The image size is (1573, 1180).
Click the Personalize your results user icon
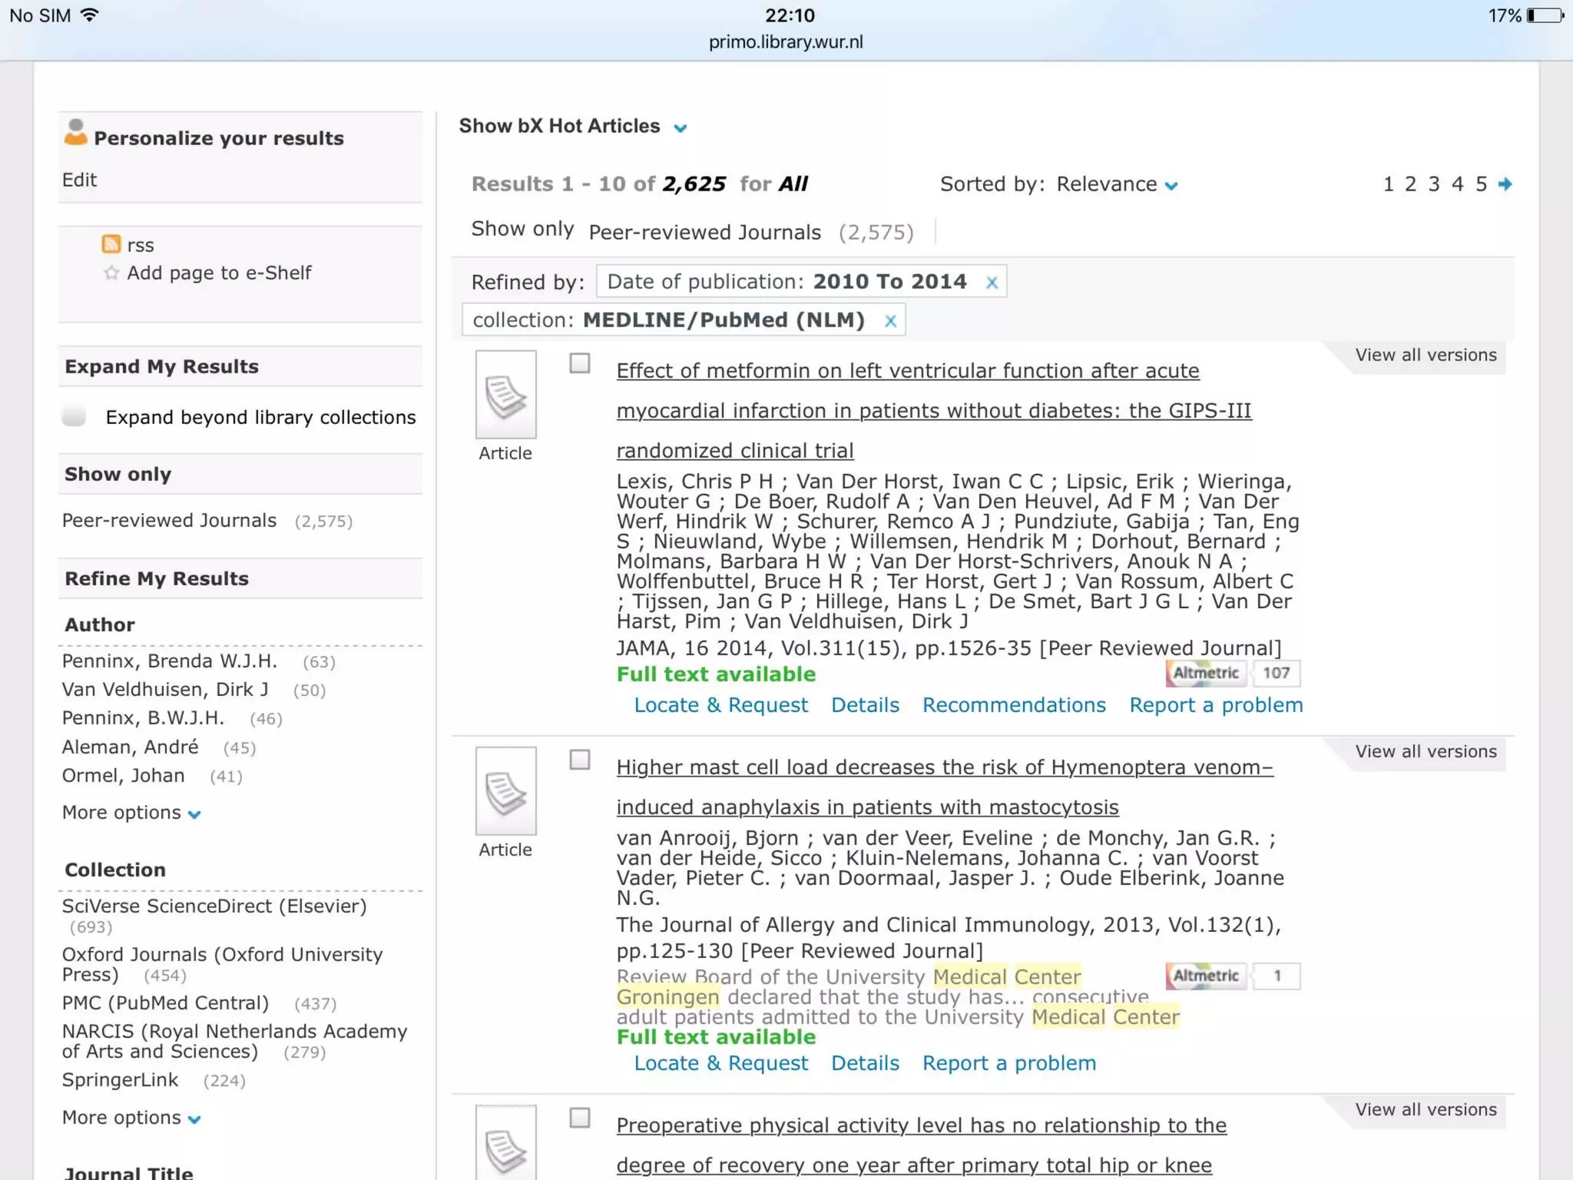pyautogui.click(x=75, y=132)
